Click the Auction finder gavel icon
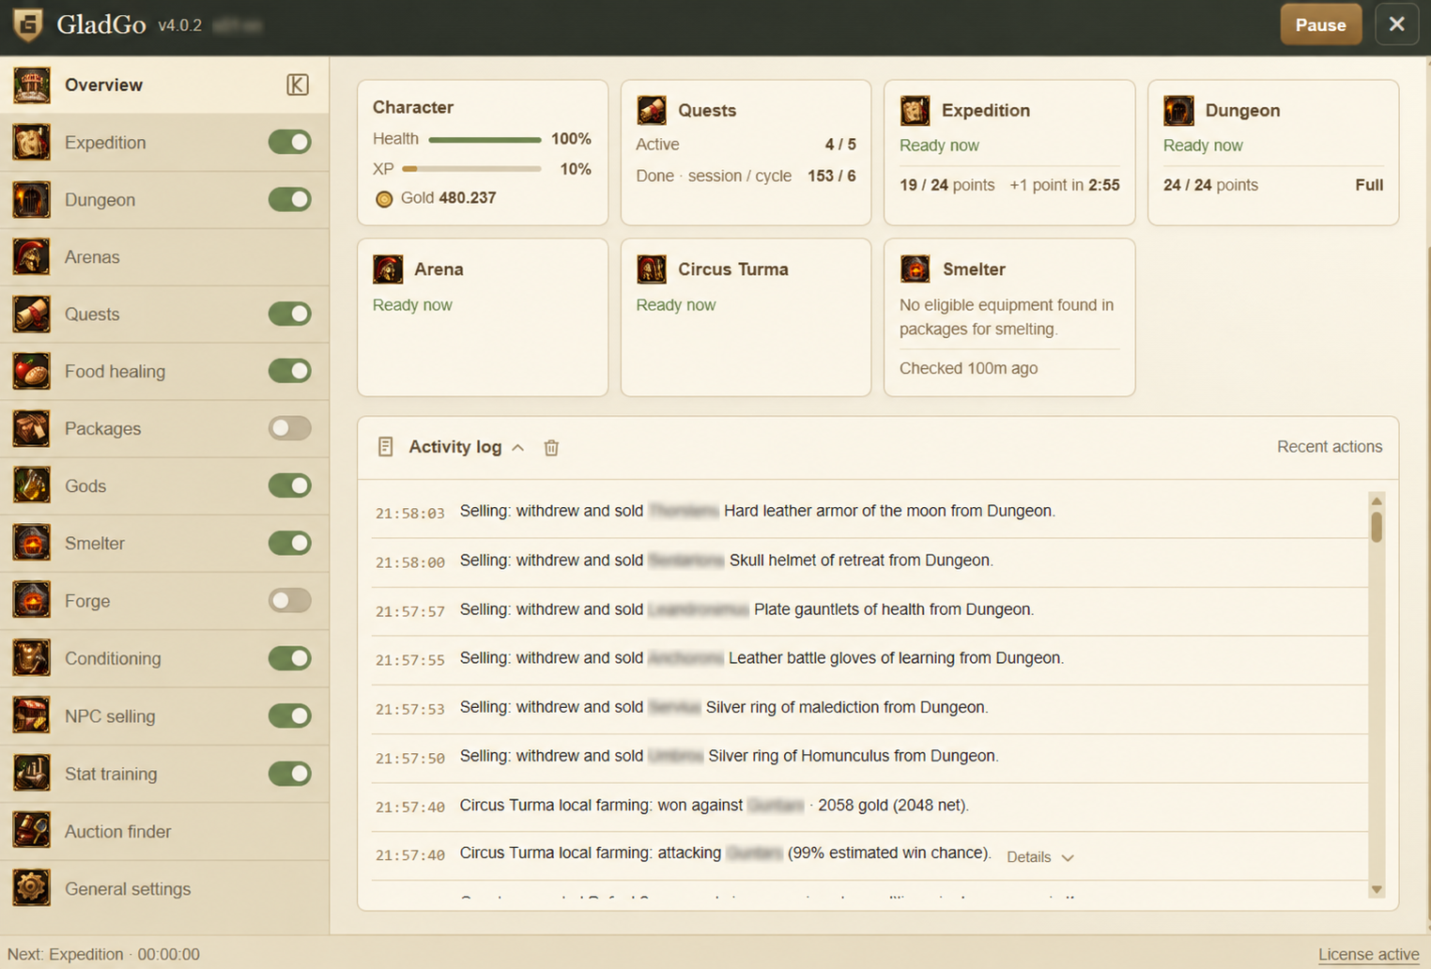The height and width of the screenshot is (969, 1431). 31,831
